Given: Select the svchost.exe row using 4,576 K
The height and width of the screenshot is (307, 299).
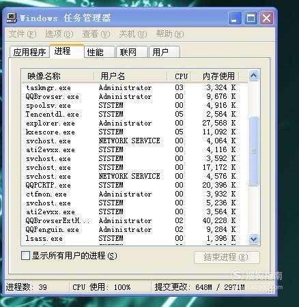Looking at the screenshot, I should click(x=134, y=176).
